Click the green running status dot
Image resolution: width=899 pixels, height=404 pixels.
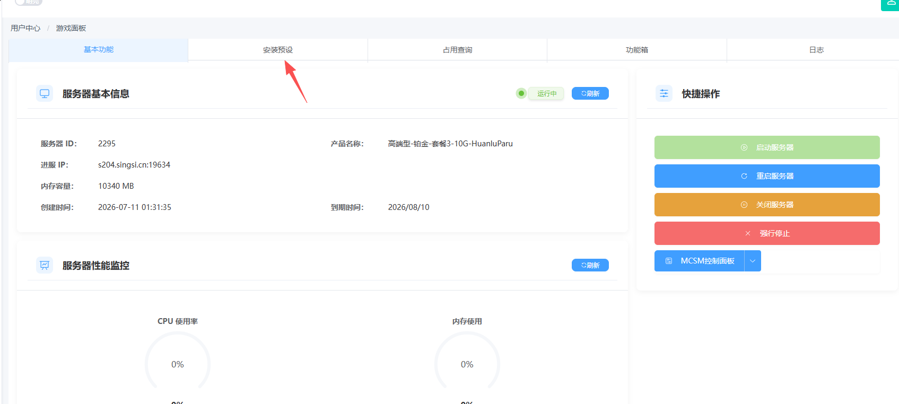pyautogui.click(x=521, y=93)
